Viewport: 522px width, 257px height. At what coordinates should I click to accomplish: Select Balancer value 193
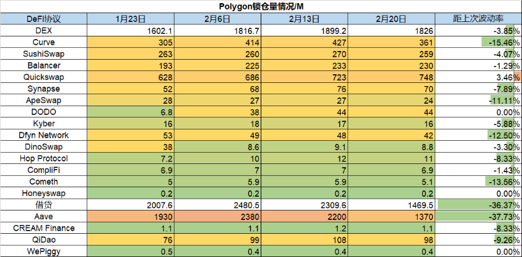tap(131, 65)
